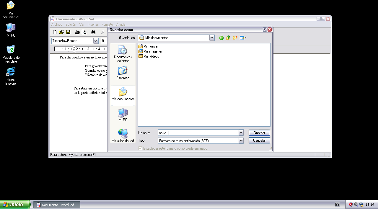
Task: Go up one folder level icon
Action: pyautogui.click(x=228, y=38)
